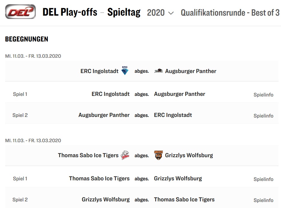Click ERC Ingolstadt name in series header
281x208 pixels.
pyautogui.click(x=99, y=71)
